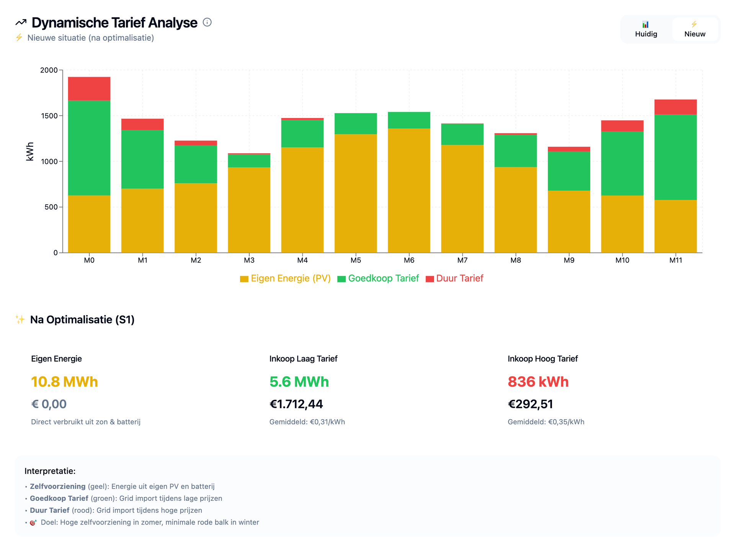
Task: Click the target icon in the Doel line
Action: click(x=33, y=523)
